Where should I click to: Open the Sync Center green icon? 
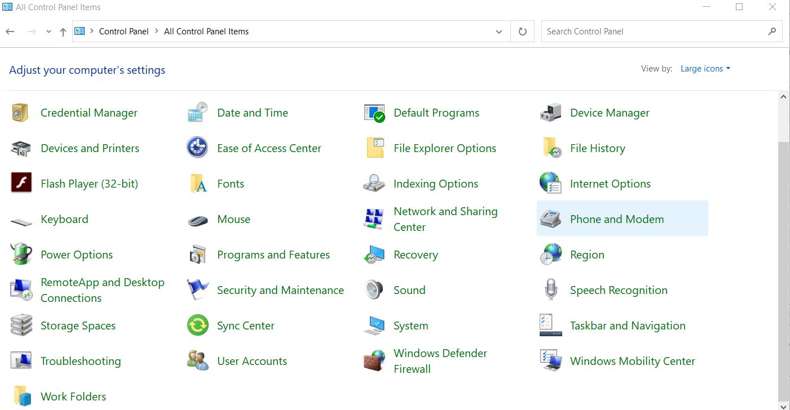click(x=198, y=326)
